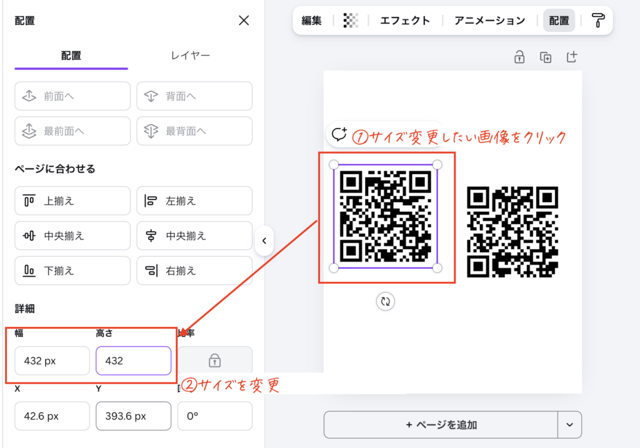Close the 配置 panel with X
The image size is (640, 448).
(244, 21)
